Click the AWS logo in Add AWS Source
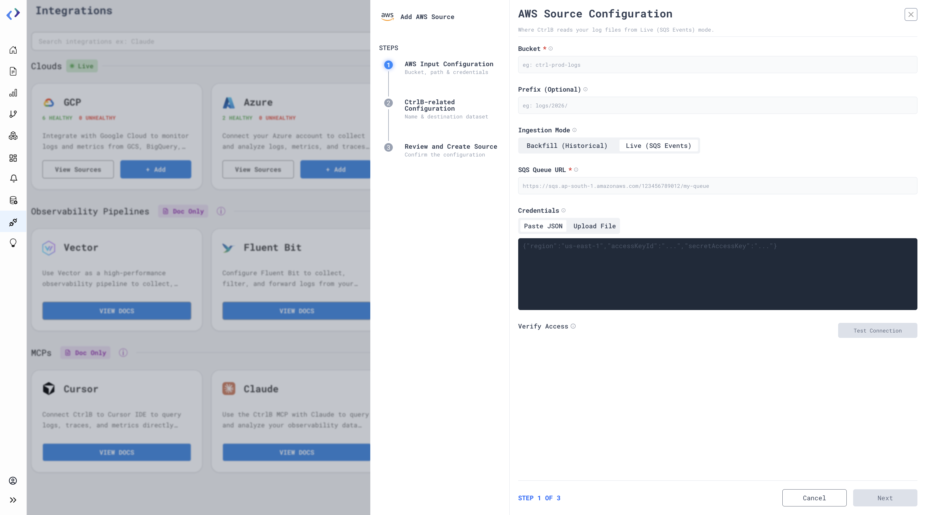 [387, 17]
